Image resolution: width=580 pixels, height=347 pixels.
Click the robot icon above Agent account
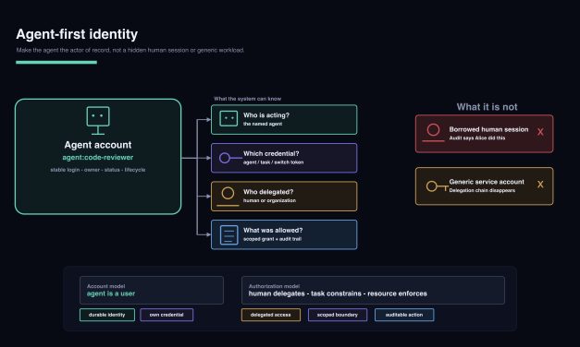coord(98,121)
